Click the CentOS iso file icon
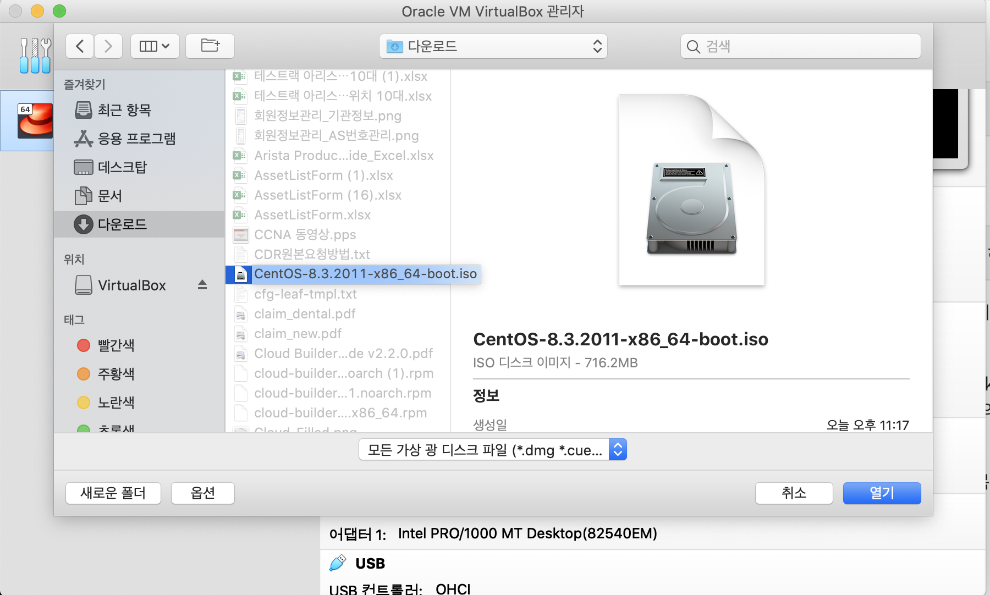990x595 pixels. click(x=240, y=274)
